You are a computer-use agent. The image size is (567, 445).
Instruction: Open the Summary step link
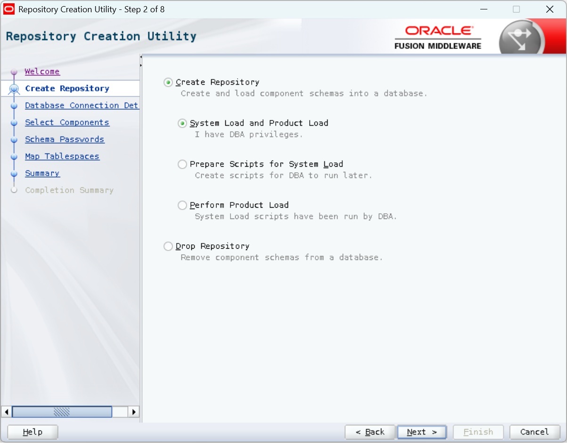tap(42, 173)
